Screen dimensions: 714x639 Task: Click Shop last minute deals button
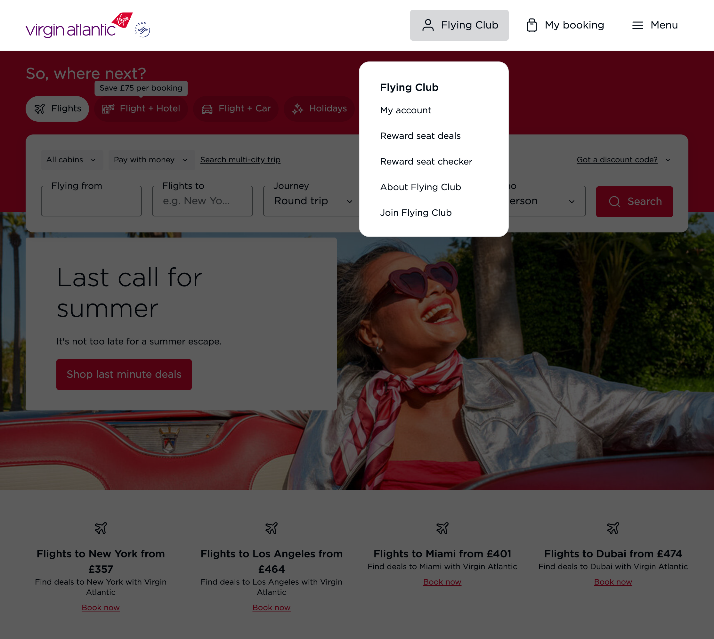coord(124,374)
